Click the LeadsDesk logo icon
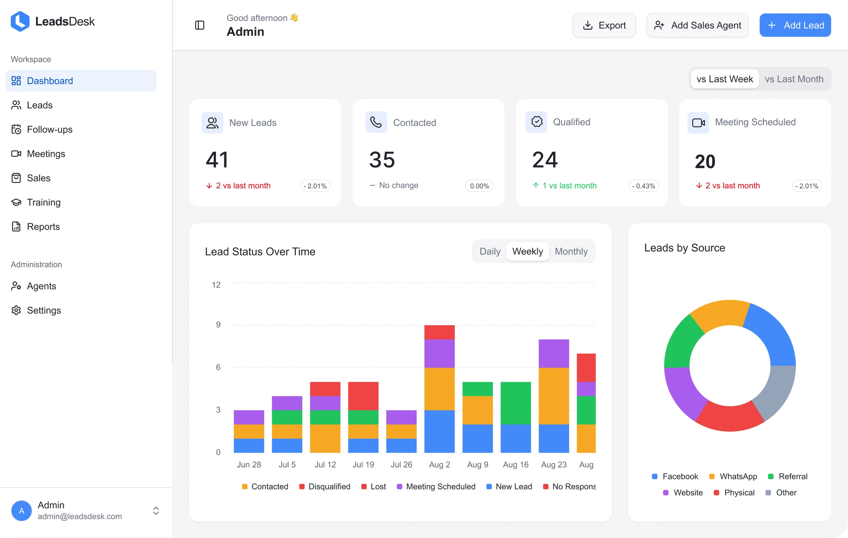This screenshot has width=848, height=538. pyautogui.click(x=20, y=22)
